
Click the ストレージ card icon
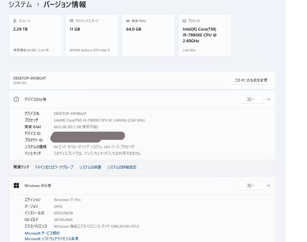15,21
